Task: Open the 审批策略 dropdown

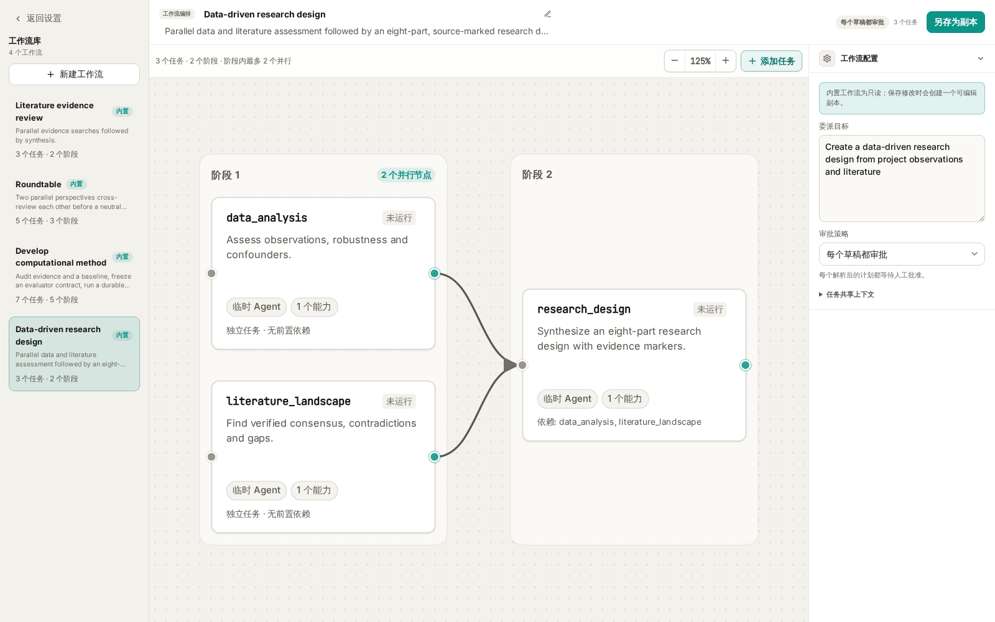Action: click(x=902, y=254)
